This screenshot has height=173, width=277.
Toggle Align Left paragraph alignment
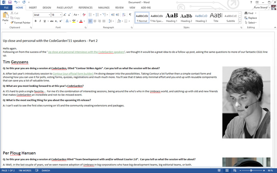[90, 21]
